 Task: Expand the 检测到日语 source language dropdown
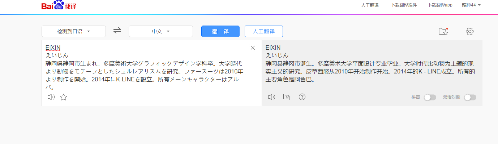coord(74,31)
